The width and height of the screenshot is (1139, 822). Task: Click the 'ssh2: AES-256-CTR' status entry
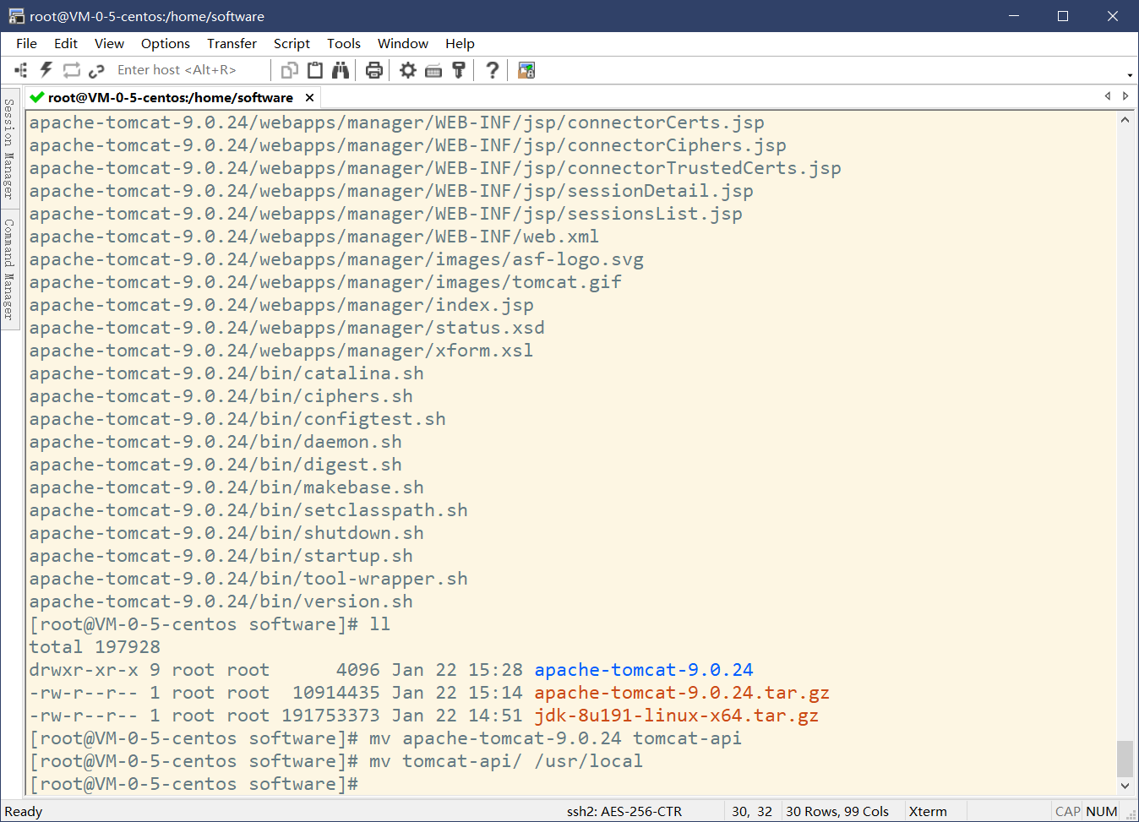pyautogui.click(x=624, y=811)
